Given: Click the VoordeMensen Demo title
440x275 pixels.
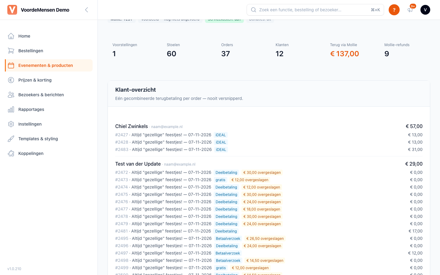Looking at the screenshot, I should point(45,10).
